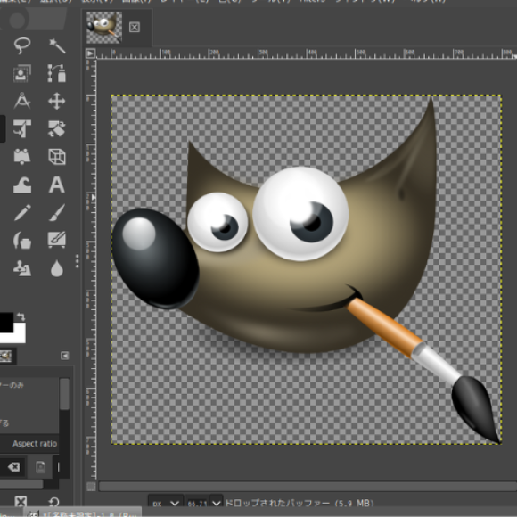The width and height of the screenshot is (517, 517).
Task: Swap foreground and background colors
Action: click(21, 316)
